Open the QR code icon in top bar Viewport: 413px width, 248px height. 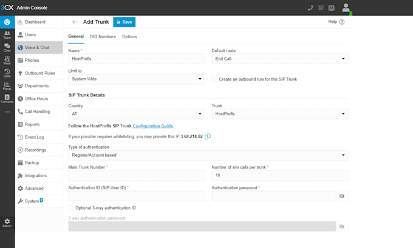tap(321, 8)
